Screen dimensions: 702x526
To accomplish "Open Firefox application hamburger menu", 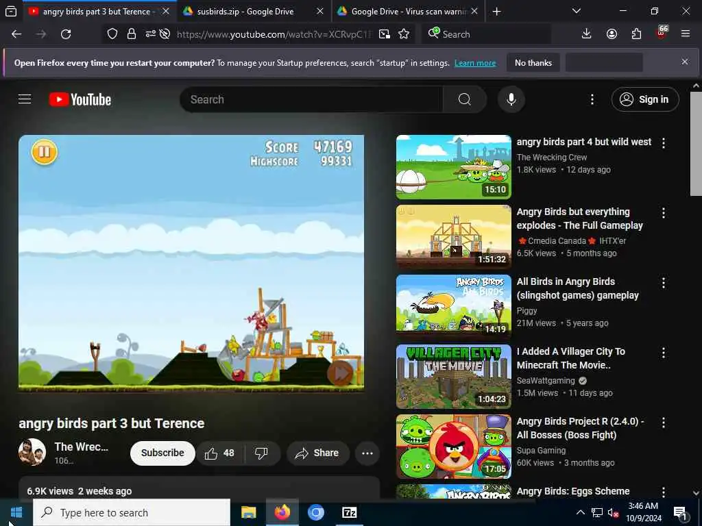I will tap(686, 34).
